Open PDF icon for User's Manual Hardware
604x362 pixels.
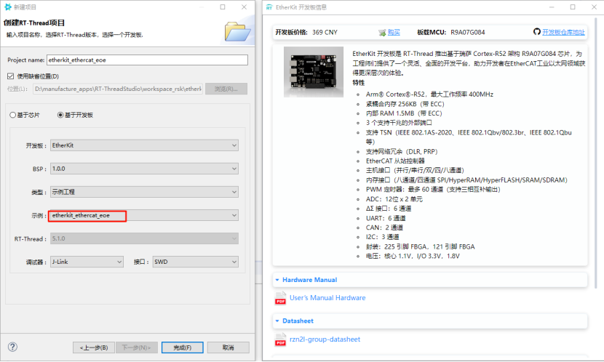click(x=280, y=298)
